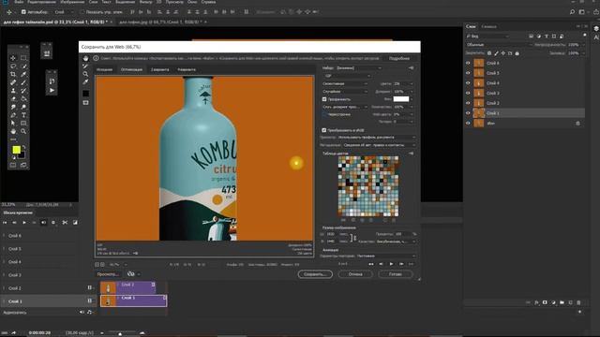This screenshot has width=600, height=337.
Task: Hide Слой 1 in the Layers panel
Action: pyautogui.click(x=468, y=113)
